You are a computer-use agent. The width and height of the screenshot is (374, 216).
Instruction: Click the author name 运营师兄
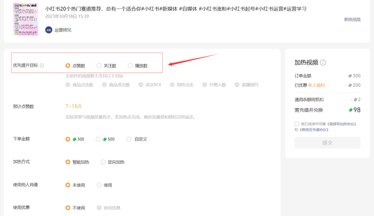pos(63,30)
